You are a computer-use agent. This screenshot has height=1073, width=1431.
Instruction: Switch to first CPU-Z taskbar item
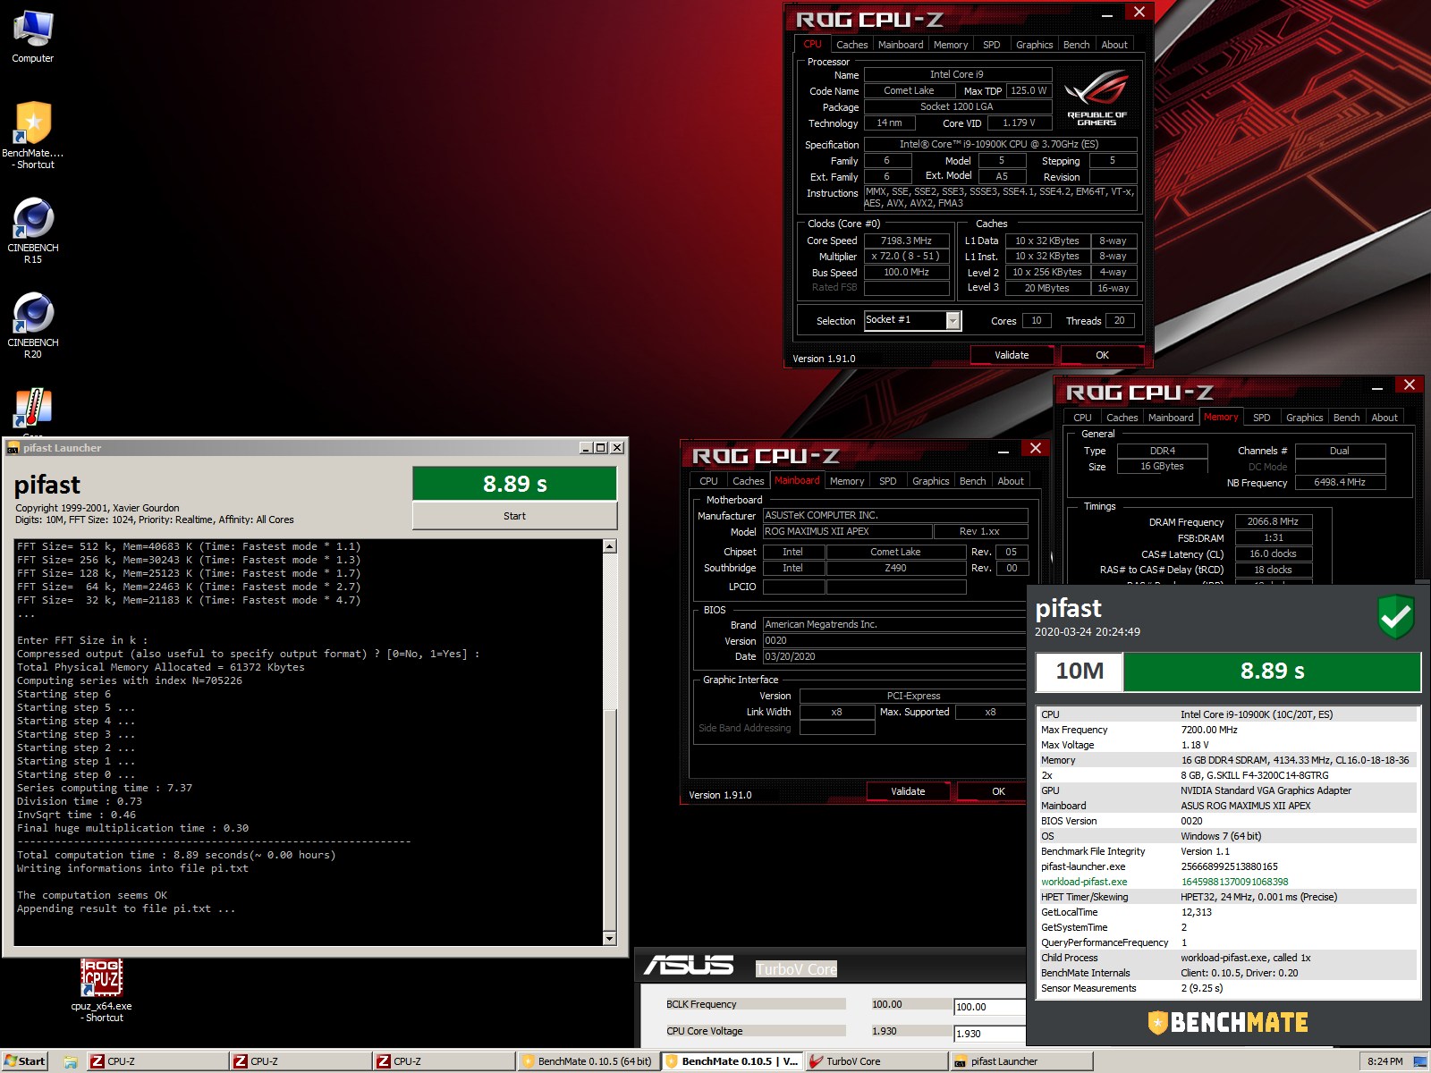[157, 1061]
